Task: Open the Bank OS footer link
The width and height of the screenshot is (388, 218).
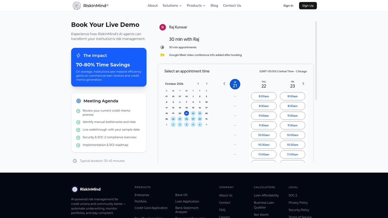Action: (181, 195)
